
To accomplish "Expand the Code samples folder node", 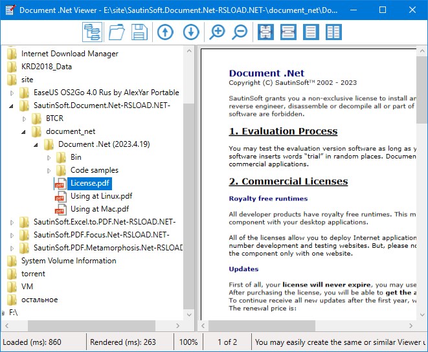I will point(49,171).
